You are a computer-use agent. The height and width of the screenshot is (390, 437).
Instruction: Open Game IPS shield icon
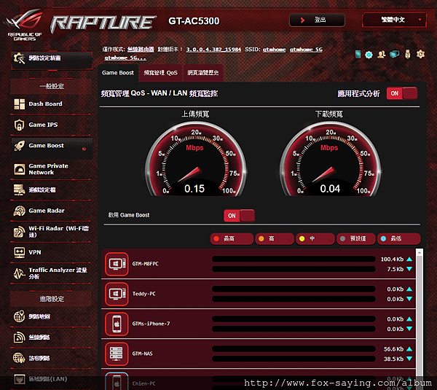[19, 125]
